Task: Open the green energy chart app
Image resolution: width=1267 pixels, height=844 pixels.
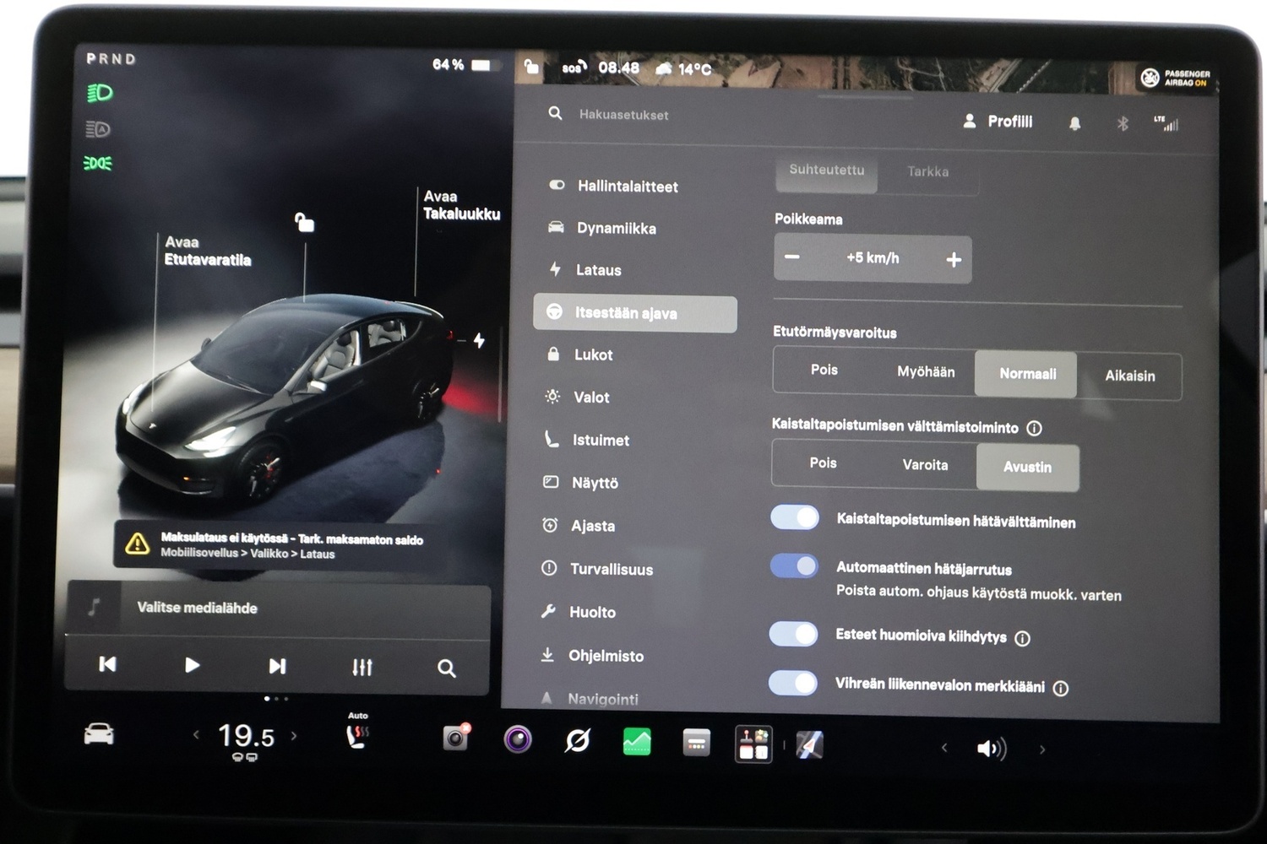Action: point(637,742)
